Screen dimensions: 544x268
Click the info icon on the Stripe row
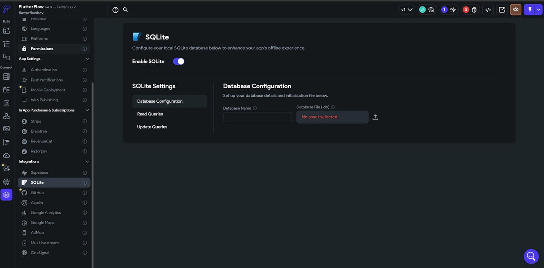[x=85, y=121]
